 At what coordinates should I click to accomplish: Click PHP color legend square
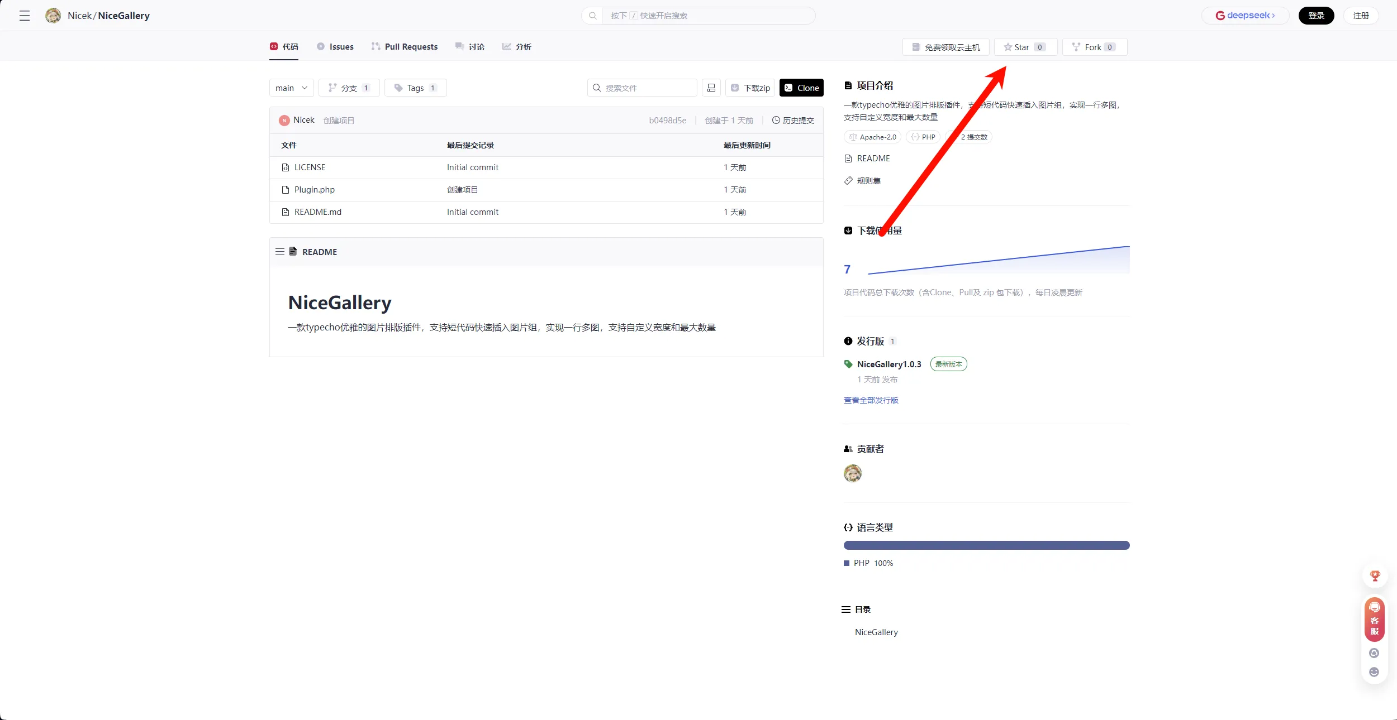(x=846, y=563)
